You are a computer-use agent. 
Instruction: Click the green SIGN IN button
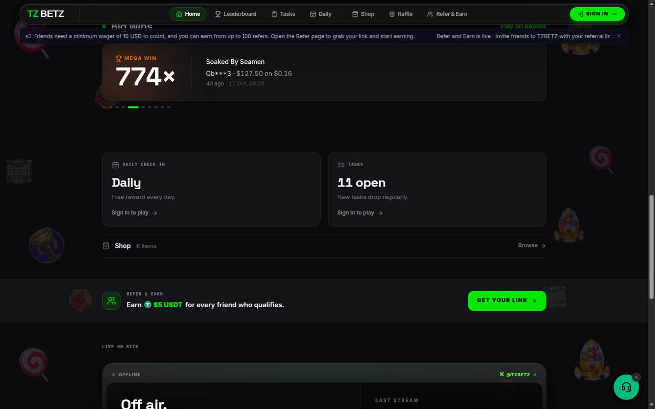[x=597, y=14]
